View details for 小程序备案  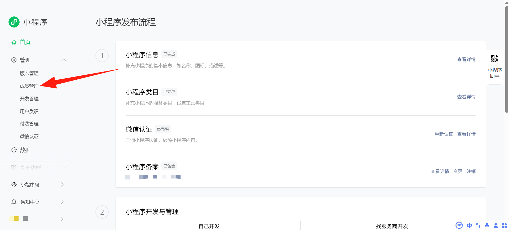click(440, 172)
